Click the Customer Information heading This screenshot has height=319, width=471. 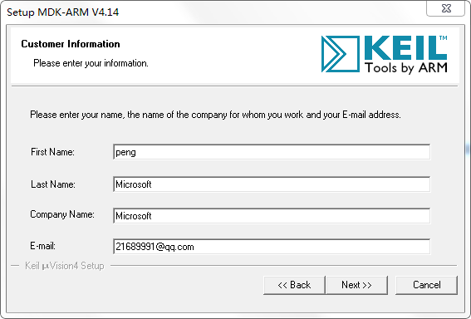click(x=71, y=44)
